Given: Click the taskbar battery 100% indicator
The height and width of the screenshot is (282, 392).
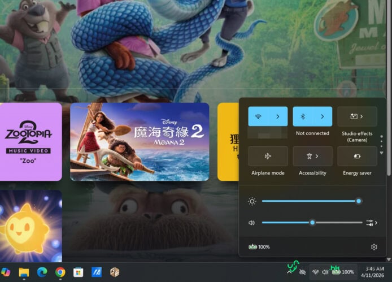Looking at the screenshot, I should pyautogui.click(x=343, y=272).
